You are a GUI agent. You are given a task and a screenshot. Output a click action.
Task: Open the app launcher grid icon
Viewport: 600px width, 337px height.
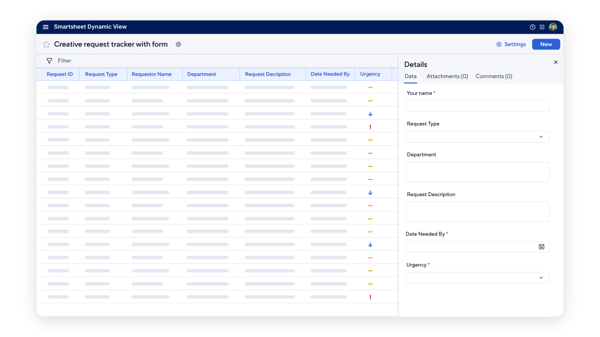(x=542, y=27)
